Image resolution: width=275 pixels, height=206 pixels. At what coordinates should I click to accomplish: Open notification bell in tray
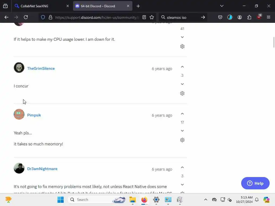257,200
